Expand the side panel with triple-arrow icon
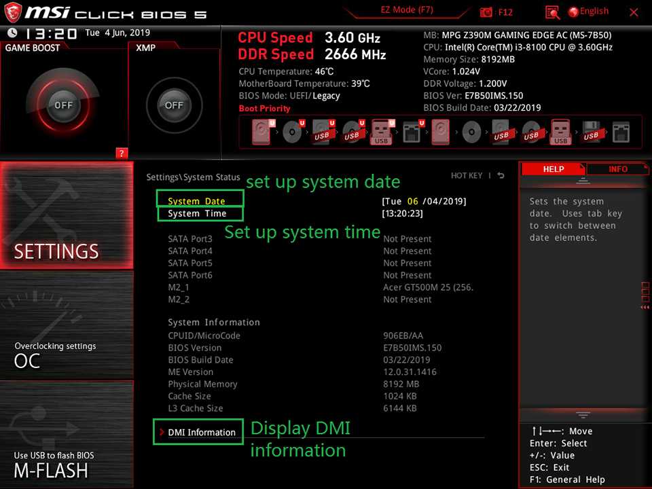 (645, 308)
